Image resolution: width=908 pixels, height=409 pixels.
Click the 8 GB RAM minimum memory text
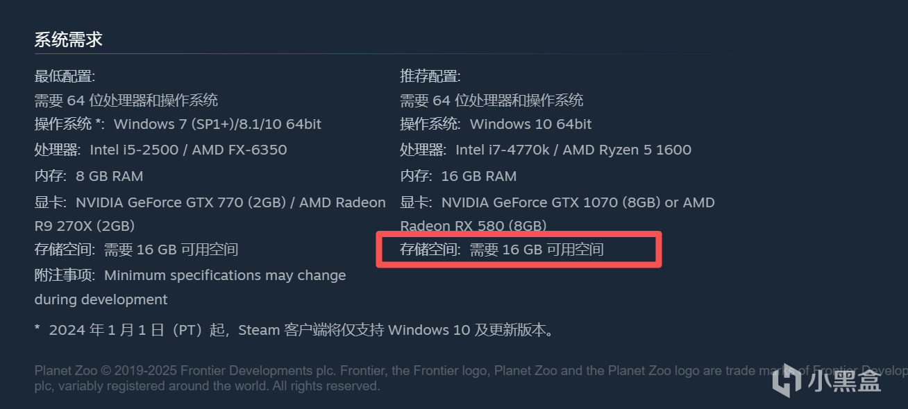[x=109, y=176]
